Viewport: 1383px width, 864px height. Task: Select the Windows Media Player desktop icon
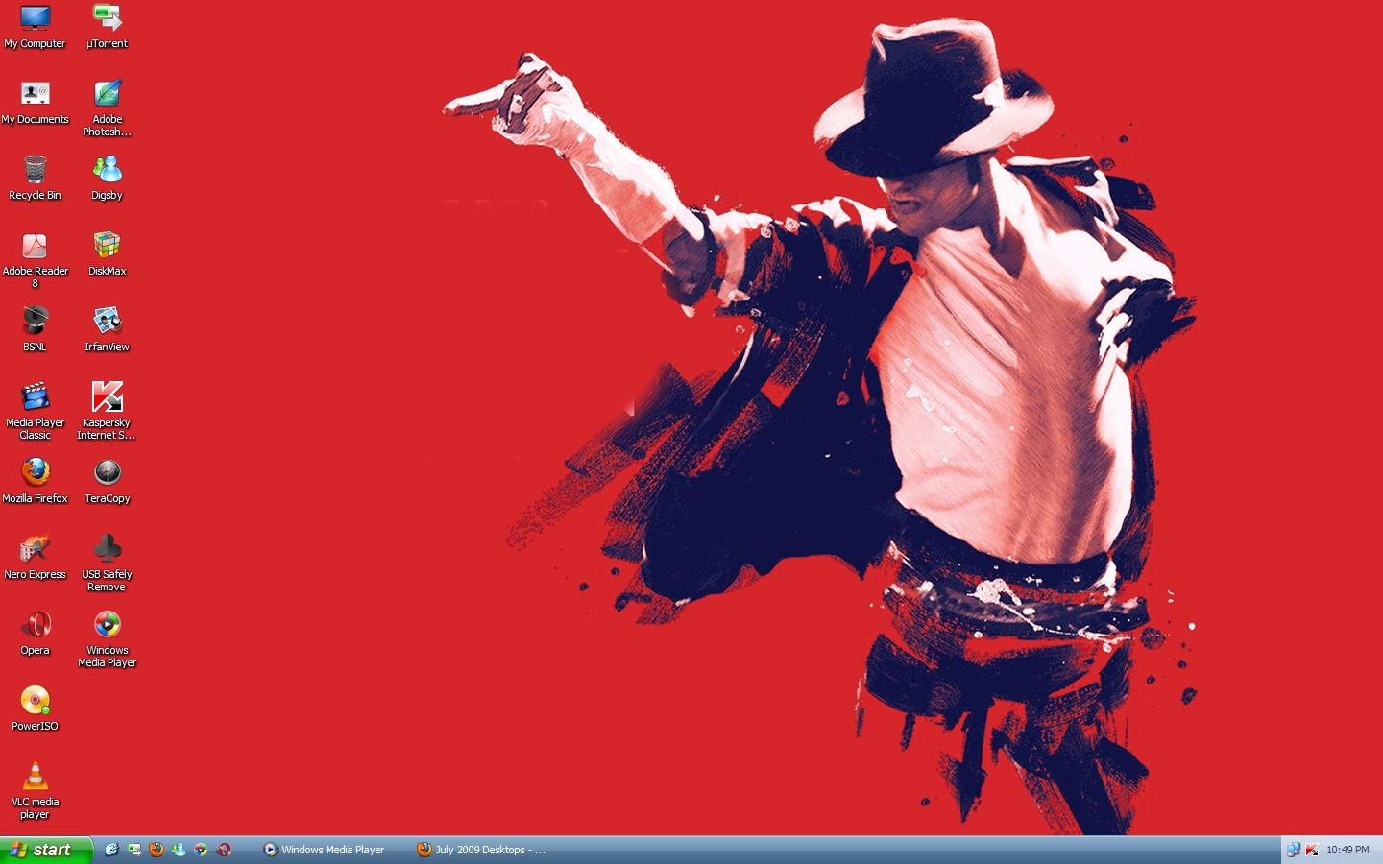pyautogui.click(x=107, y=639)
